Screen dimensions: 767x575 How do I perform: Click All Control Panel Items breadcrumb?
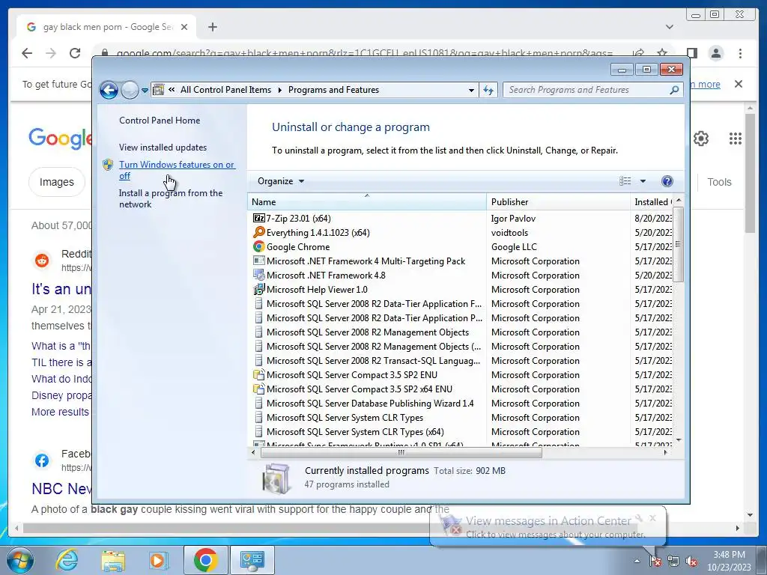click(x=225, y=90)
